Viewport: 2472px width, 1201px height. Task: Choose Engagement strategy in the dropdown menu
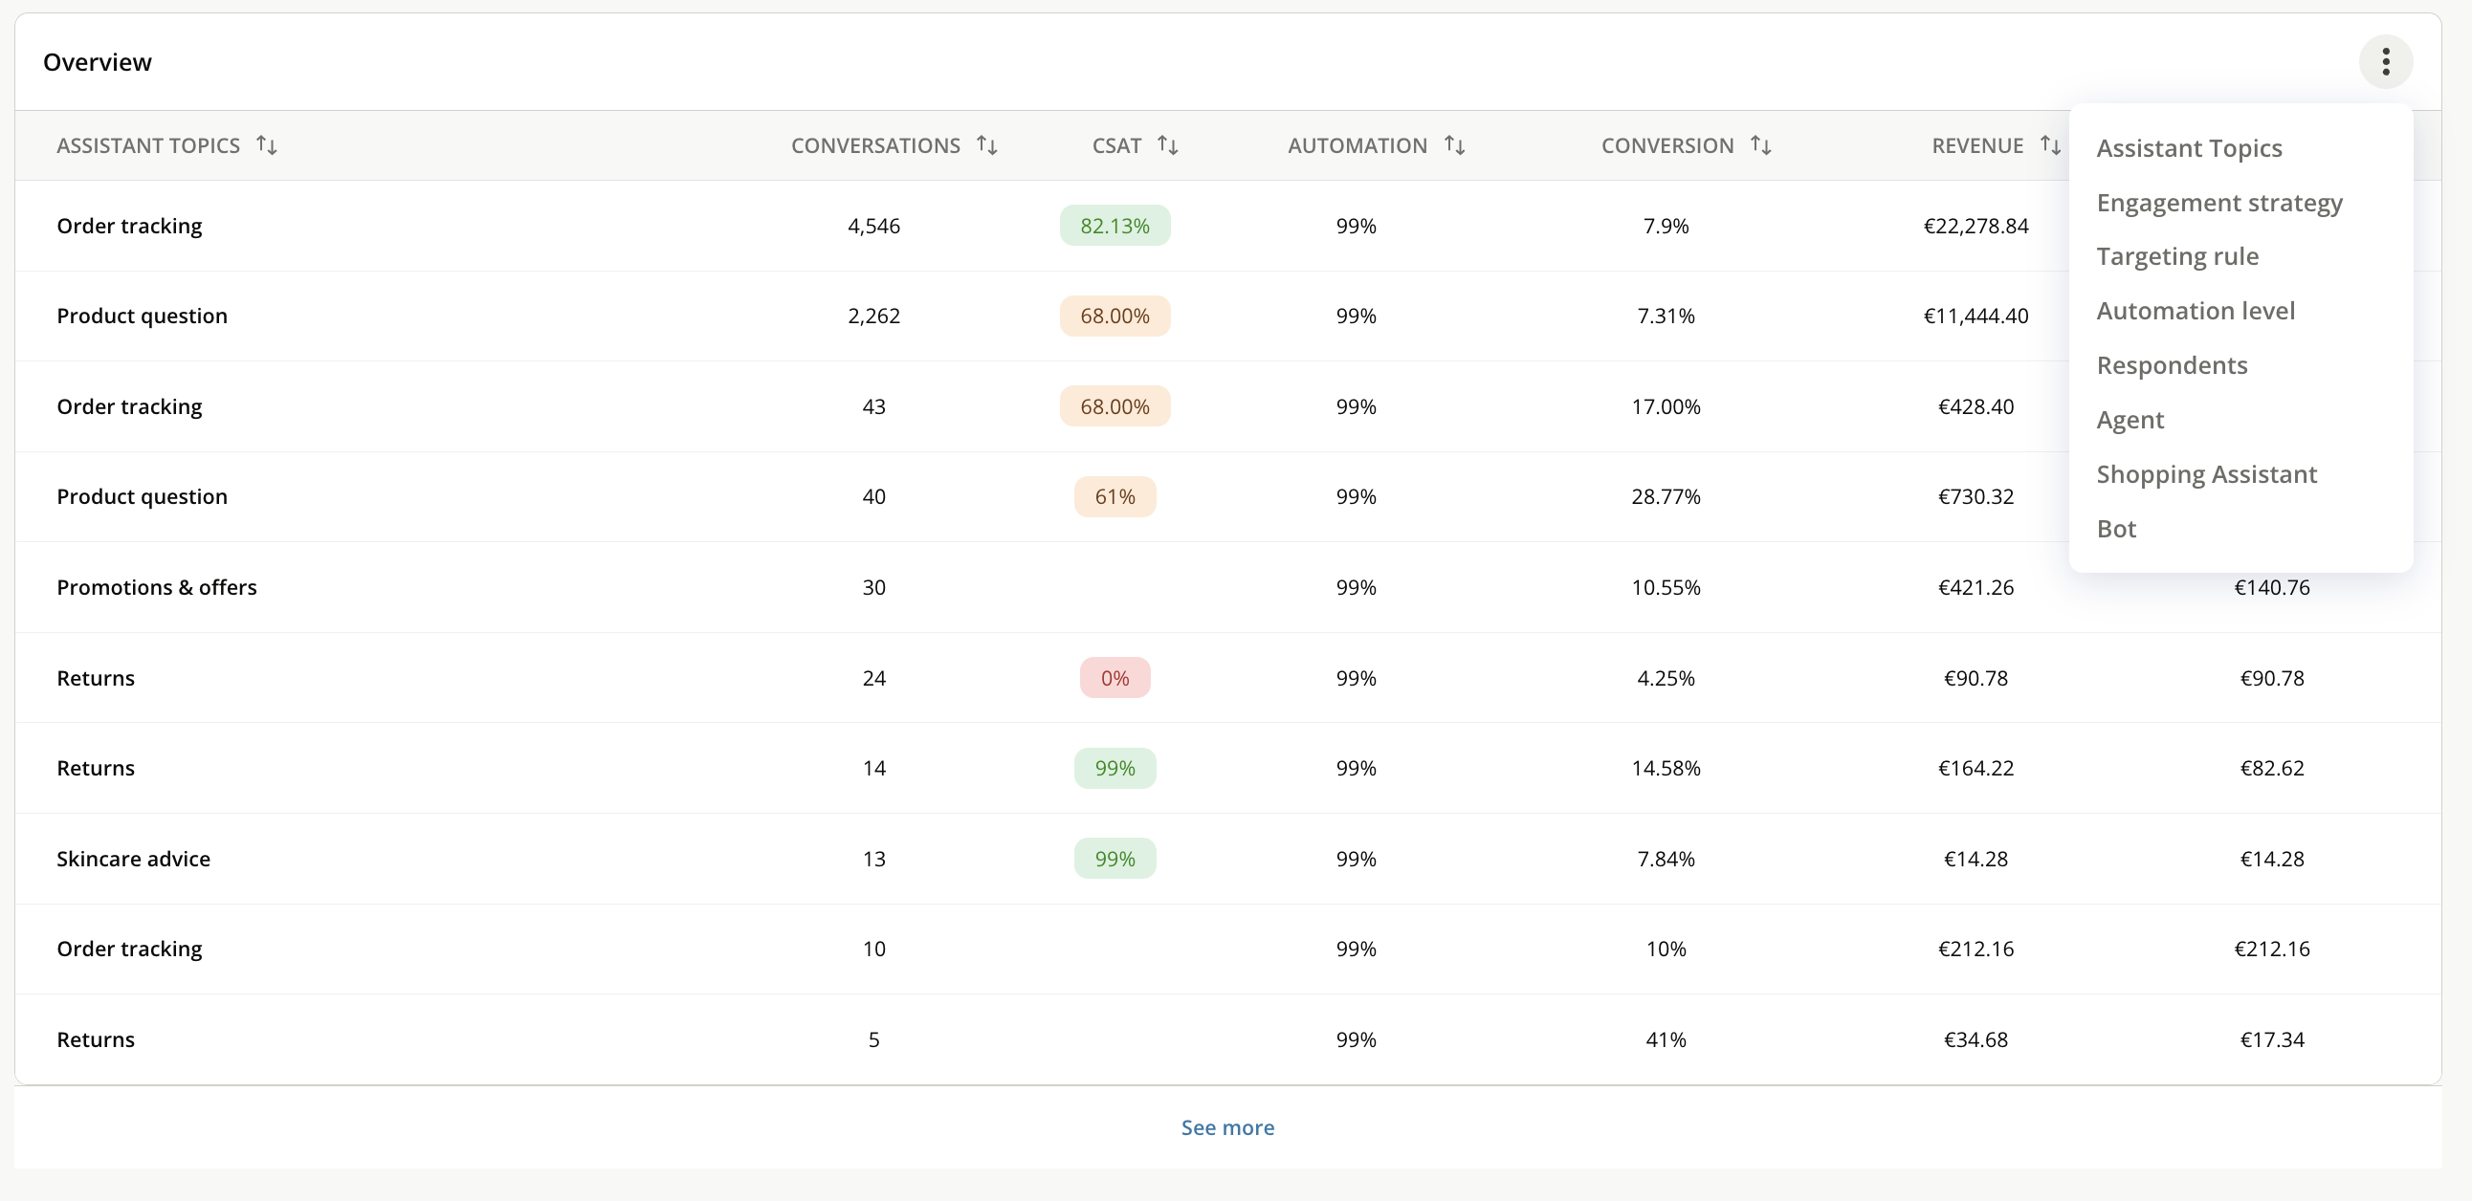coord(2218,204)
